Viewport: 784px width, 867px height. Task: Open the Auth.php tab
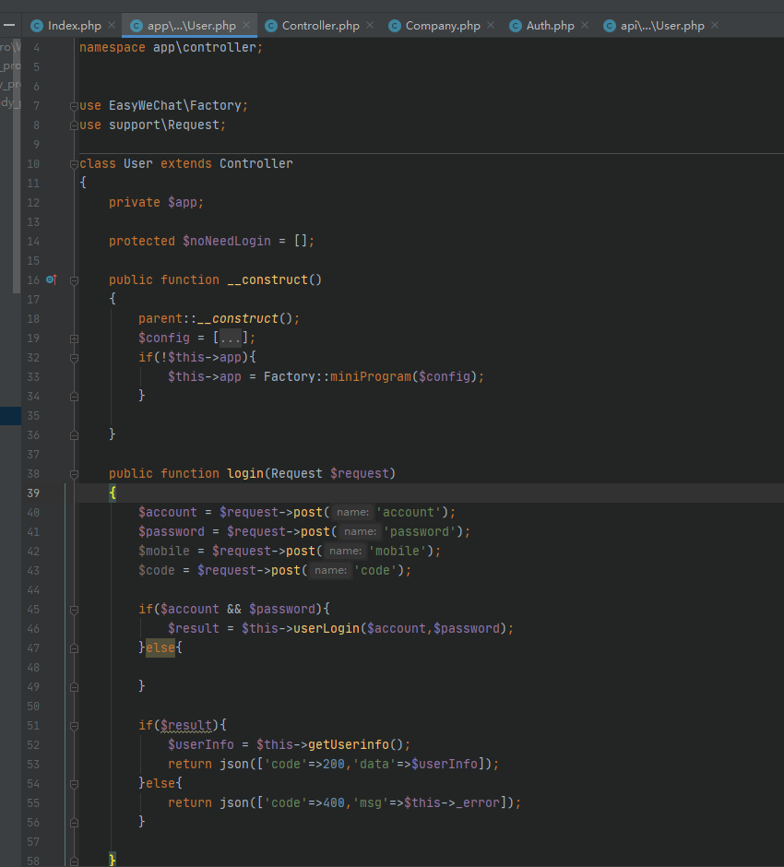[550, 26]
